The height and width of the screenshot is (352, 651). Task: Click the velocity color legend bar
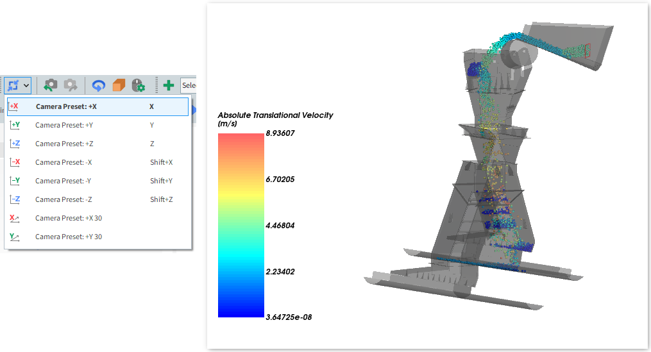tap(241, 225)
